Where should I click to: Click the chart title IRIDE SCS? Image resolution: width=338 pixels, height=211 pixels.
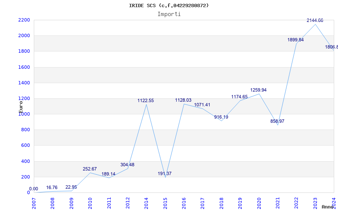pyautogui.click(x=169, y=5)
